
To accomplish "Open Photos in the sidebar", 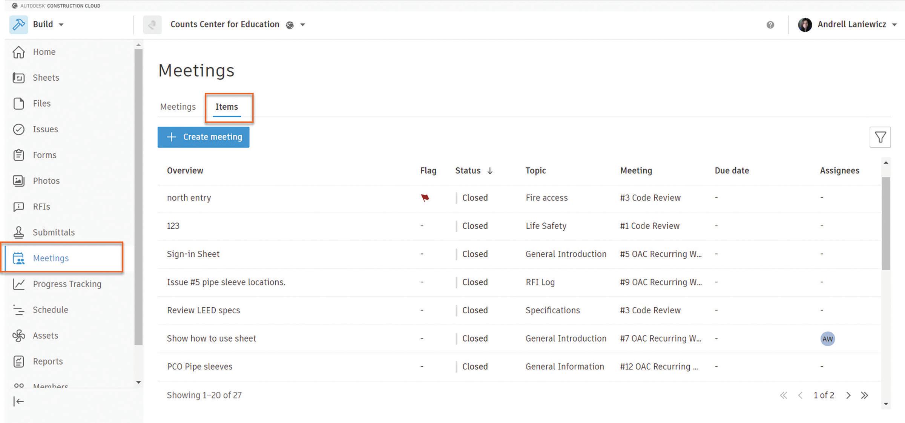I will click(46, 181).
